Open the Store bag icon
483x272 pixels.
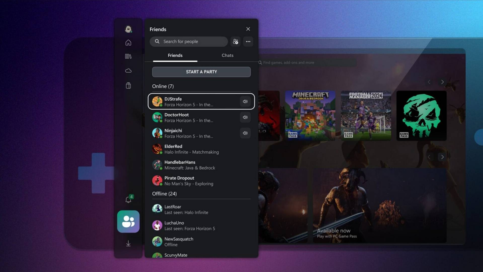[128, 85]
